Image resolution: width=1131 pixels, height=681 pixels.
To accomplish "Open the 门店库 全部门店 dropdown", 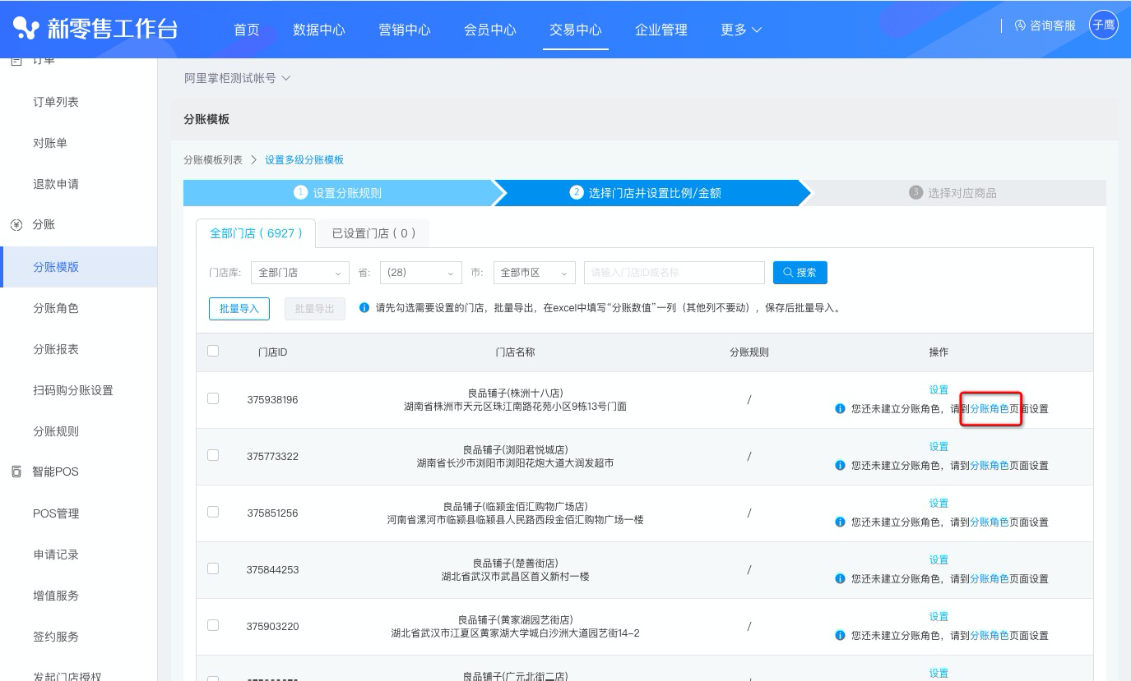I will click(299, 273).
